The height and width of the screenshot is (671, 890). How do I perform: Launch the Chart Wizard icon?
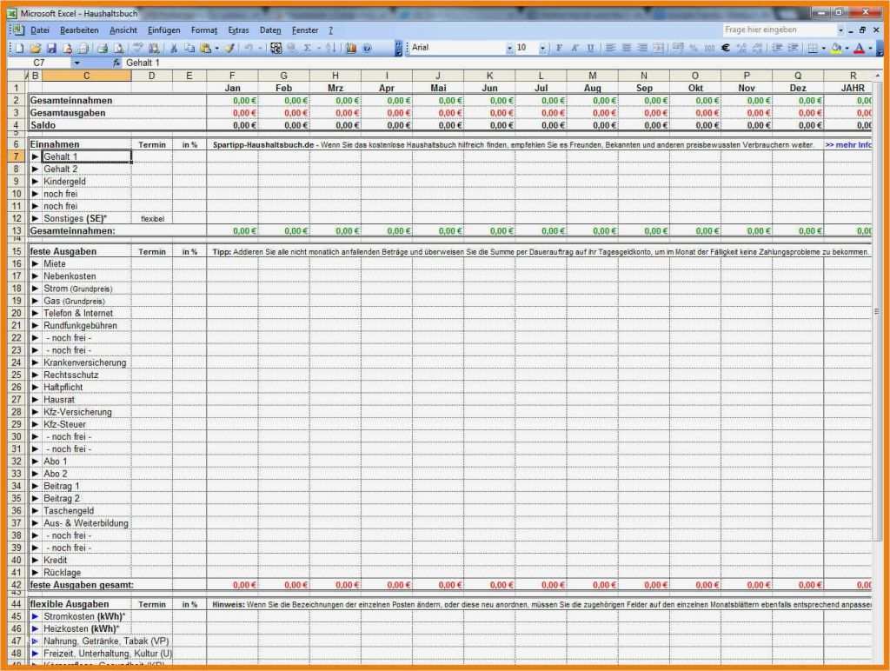click(x=350, y=47)
